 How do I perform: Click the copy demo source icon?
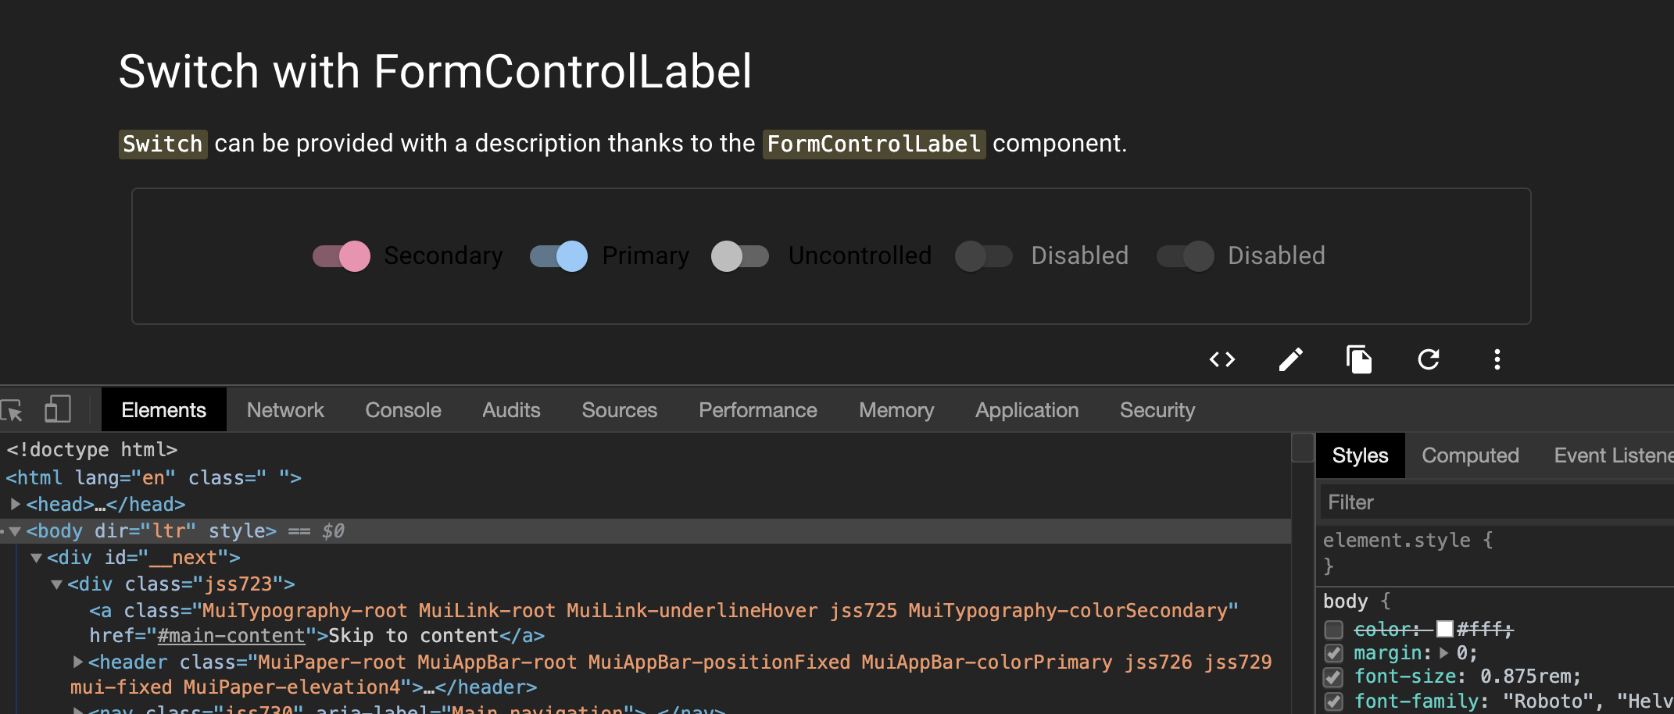coord(1360,359)
